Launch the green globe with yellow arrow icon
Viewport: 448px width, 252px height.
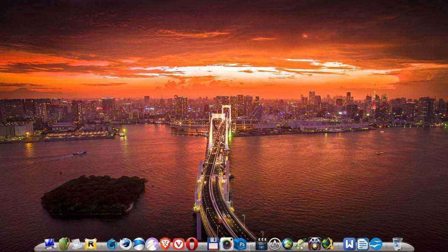pos(328,244)
